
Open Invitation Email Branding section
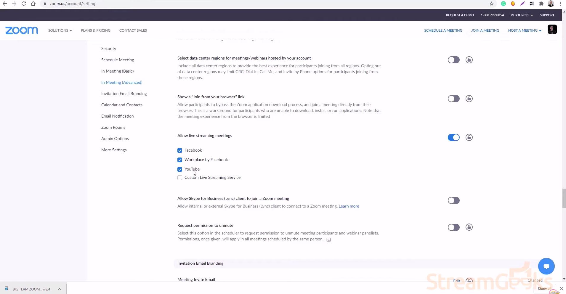124,94
